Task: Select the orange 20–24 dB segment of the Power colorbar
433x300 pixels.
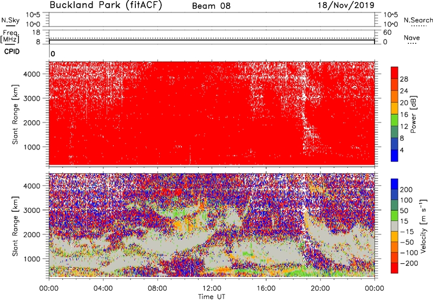Action: pyautogui.click(x=395, y=96)
